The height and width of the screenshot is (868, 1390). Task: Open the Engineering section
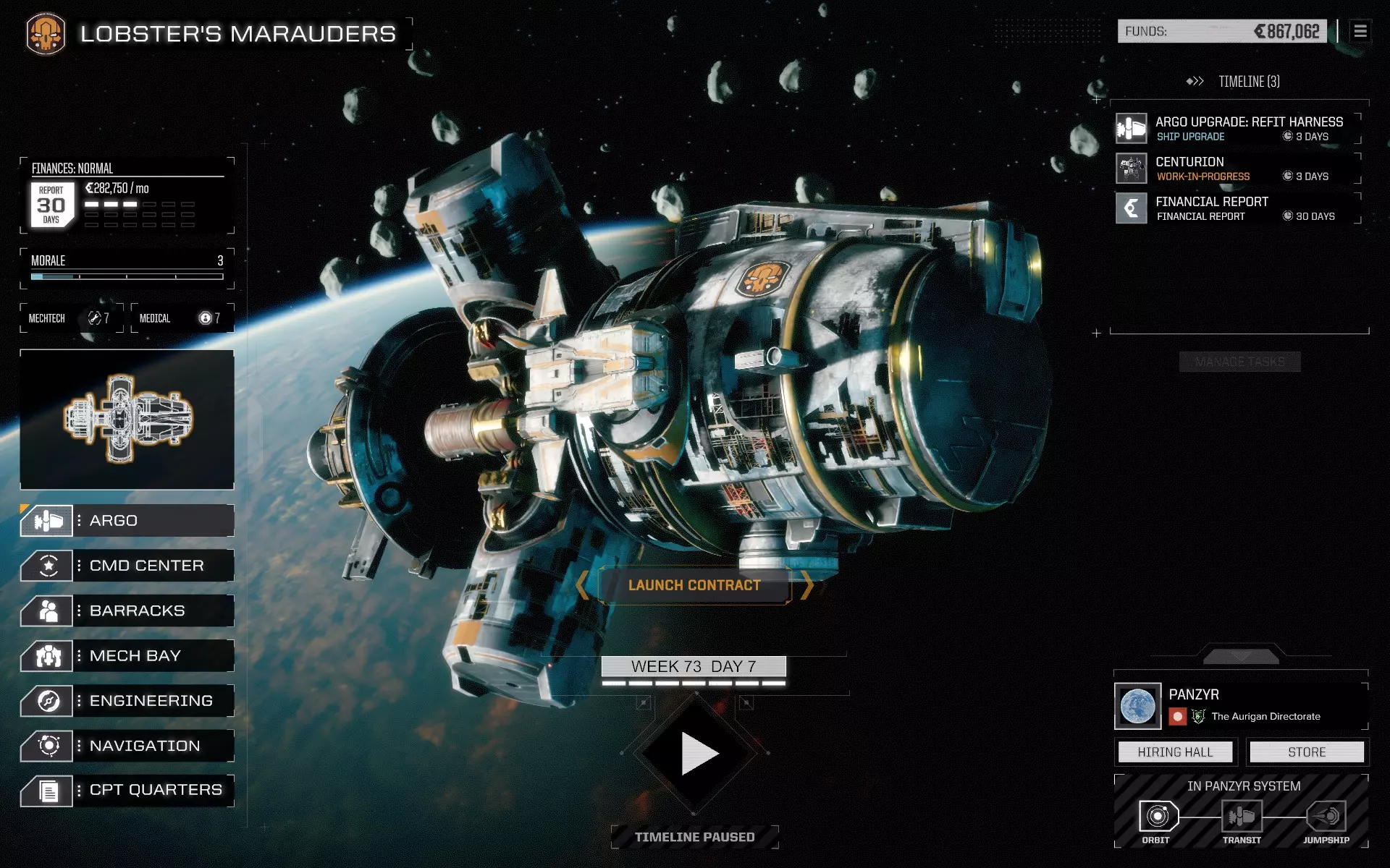pyautogui.click(x=127, y=701)
